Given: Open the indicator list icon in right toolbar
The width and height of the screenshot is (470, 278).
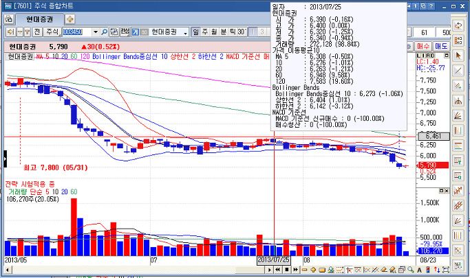Looking at the screenshot, I should point(458,41).
